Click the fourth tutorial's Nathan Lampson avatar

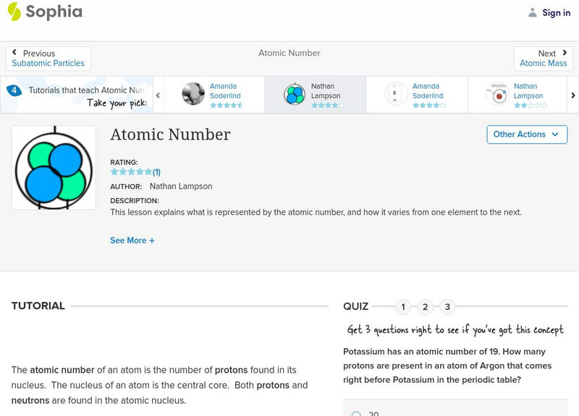(x=497, y=94)
